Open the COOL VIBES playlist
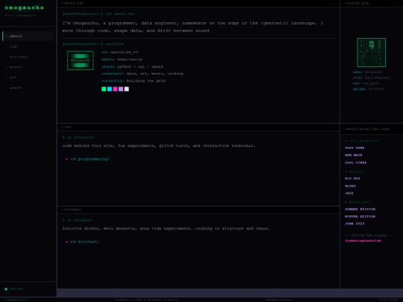 click(356, 163)
